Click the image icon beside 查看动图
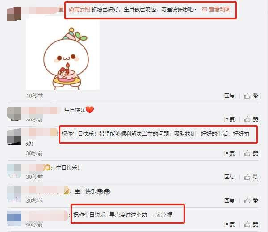Viewport: 268px width, 232px height. coord(205,9)
